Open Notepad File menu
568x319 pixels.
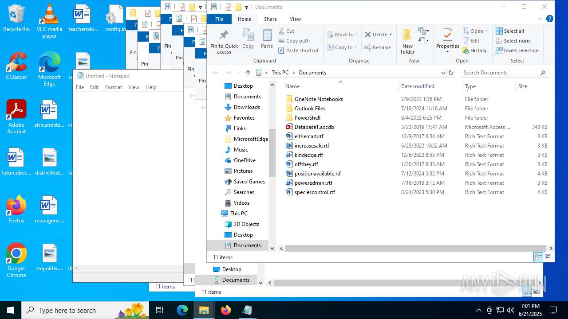[80, 87]
